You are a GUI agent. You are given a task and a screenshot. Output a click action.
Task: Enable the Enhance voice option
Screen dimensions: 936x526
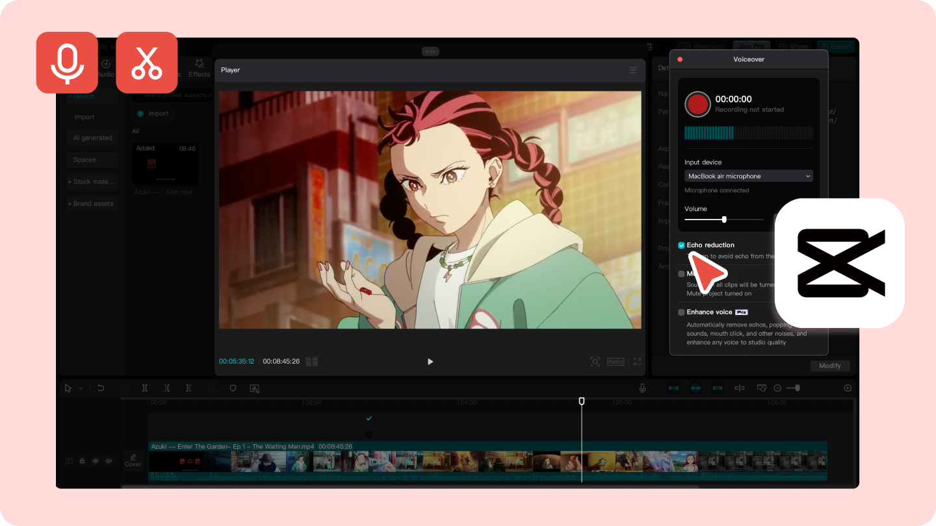pyautogui.click(x=681, y=312)
